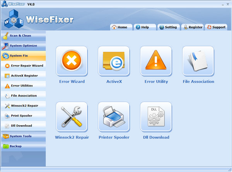Click the Register tab

(x=192, y=27)
